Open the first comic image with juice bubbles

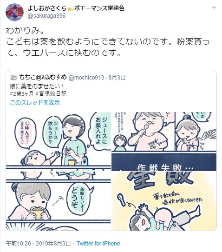click(59, 141)
